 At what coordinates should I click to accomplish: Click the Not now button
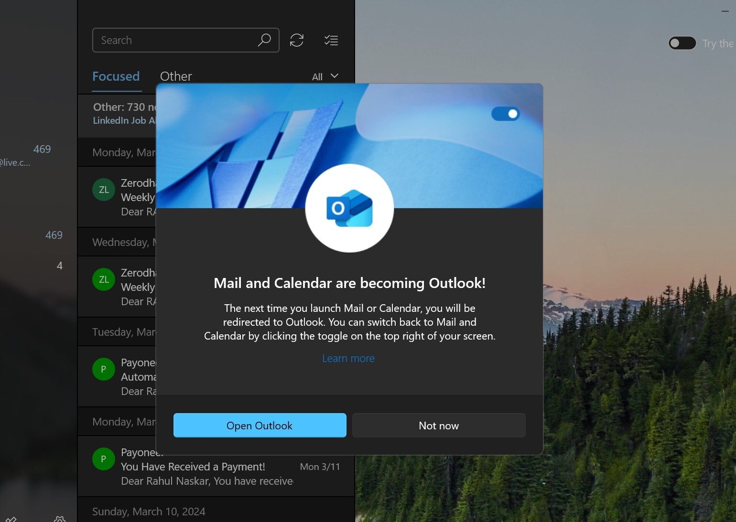point(439,425)
